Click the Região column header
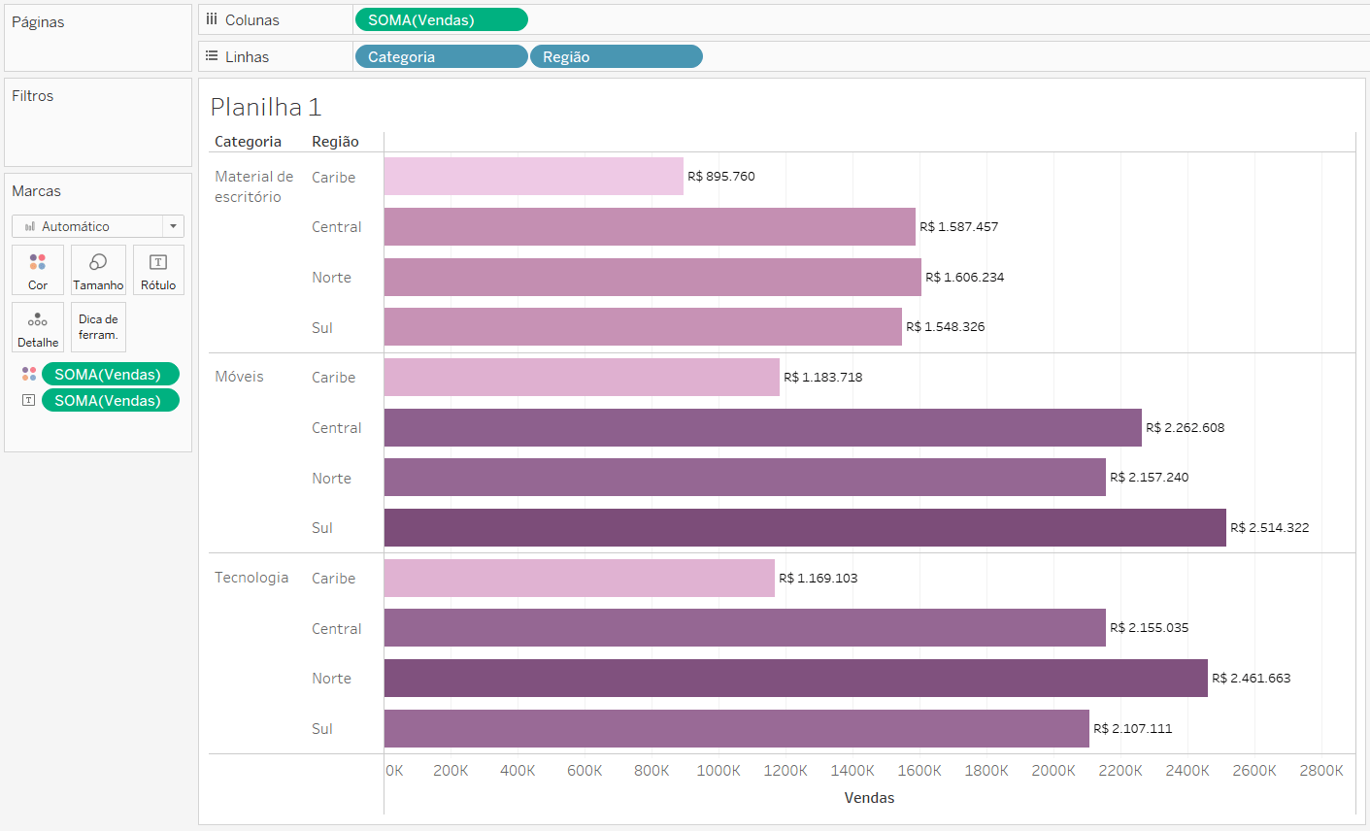Image resolution: width=1370 pixels, height=831 pixels. point(335,142)
